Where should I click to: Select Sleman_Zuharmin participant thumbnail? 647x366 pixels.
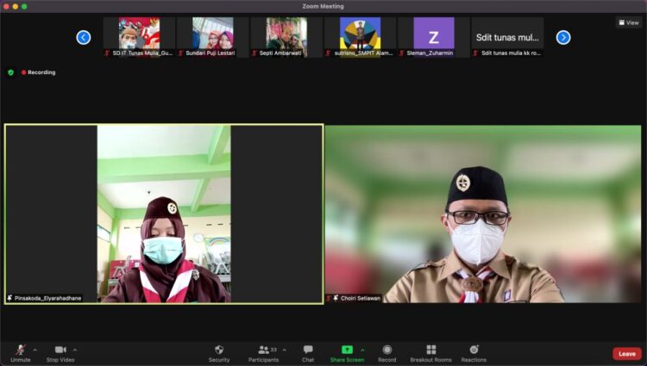(x=434, y=37)
